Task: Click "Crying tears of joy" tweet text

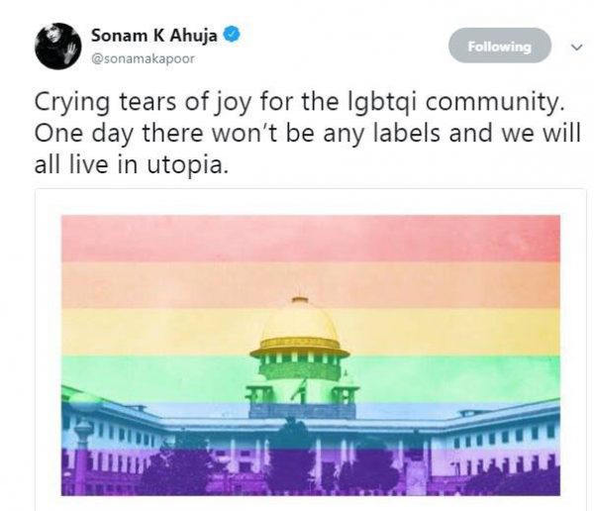Action: coord(143,102)
